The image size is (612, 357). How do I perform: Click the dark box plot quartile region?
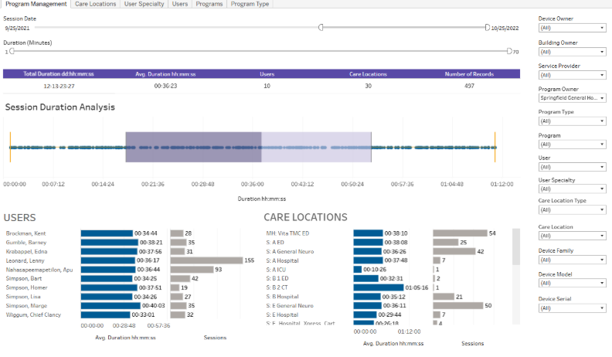pyautogui.click(x=193, y=147)
